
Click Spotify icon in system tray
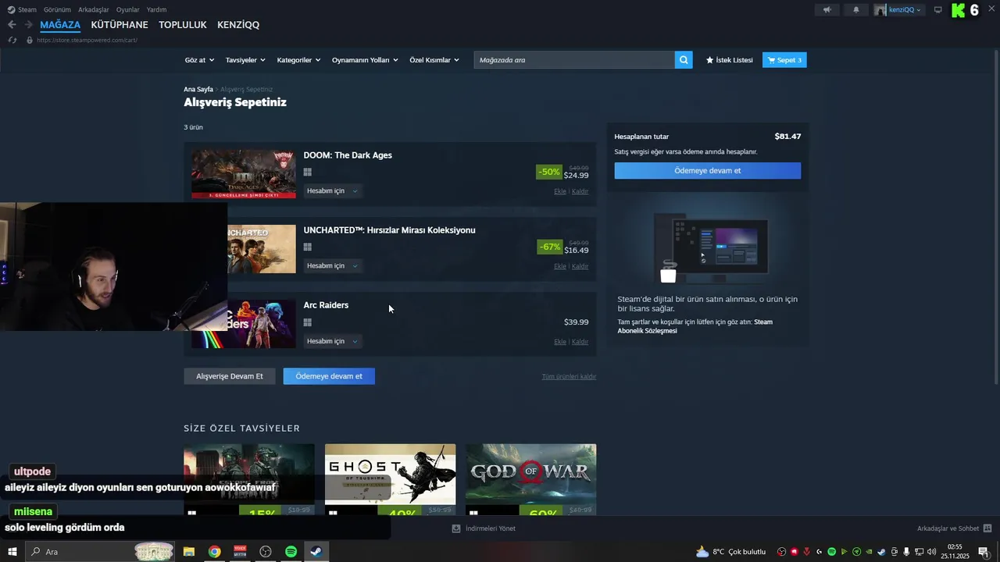point(831,552)
